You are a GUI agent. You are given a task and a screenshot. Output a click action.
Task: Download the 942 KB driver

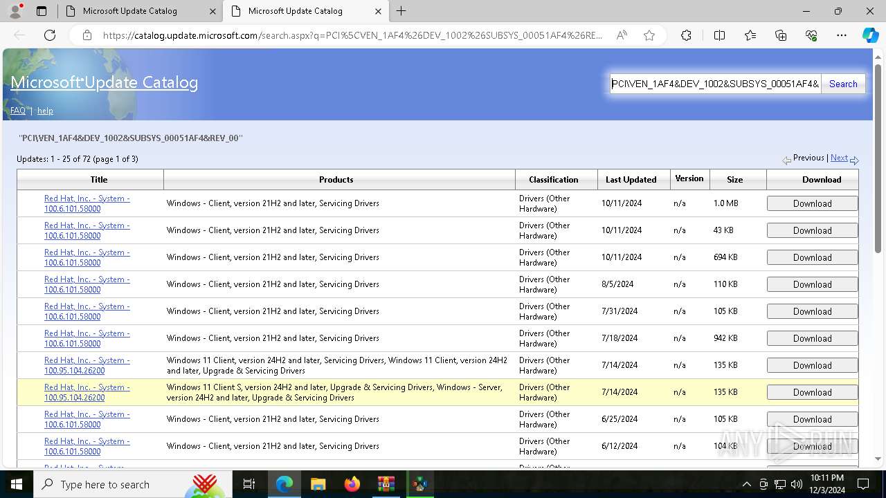pos(812,338)
